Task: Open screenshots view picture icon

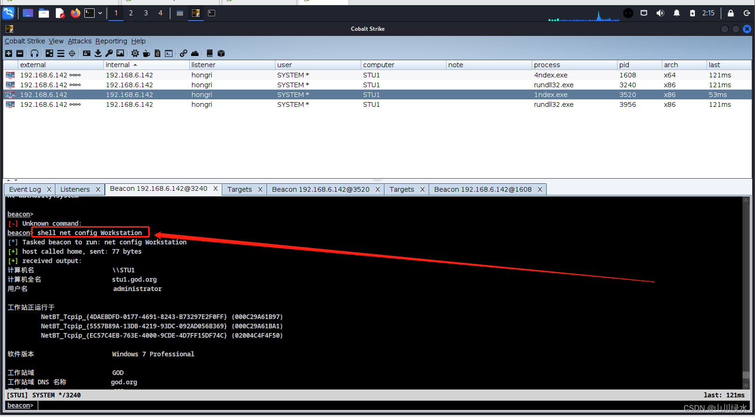Action: click(x=120, y=54)
